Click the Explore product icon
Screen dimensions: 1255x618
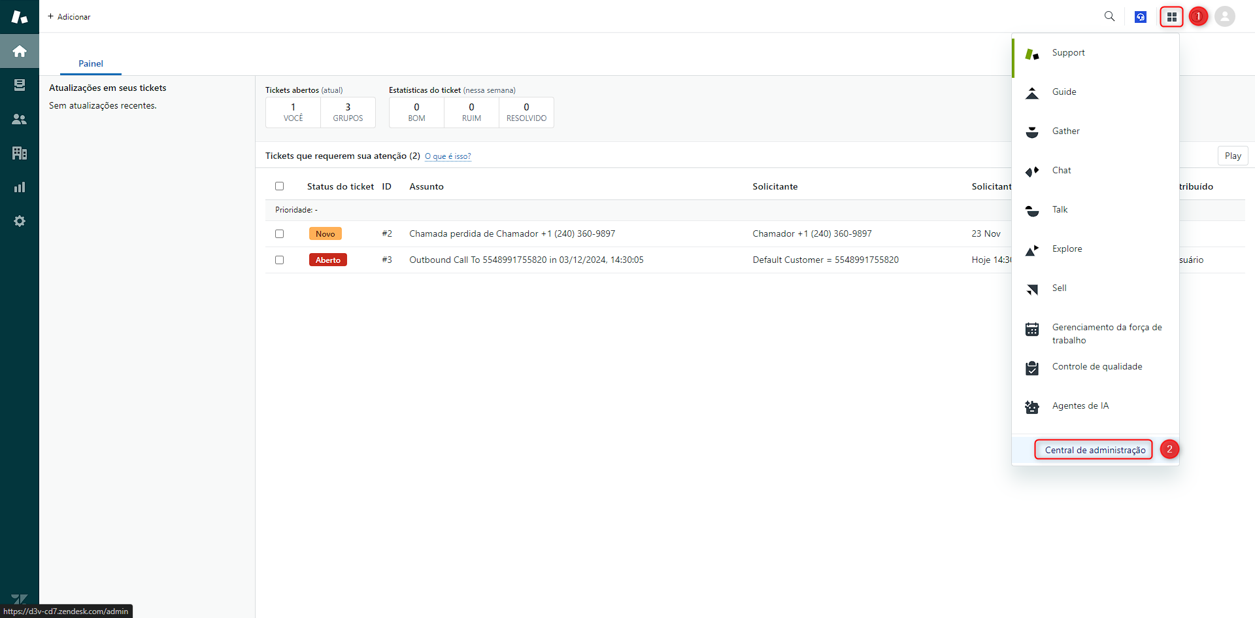point(1032,250)
